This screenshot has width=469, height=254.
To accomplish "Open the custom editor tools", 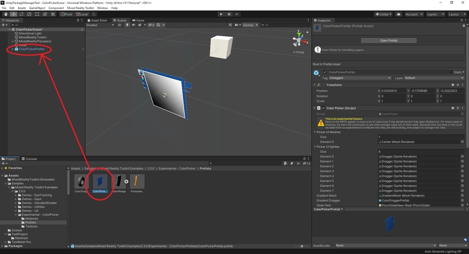I will 53,14.
